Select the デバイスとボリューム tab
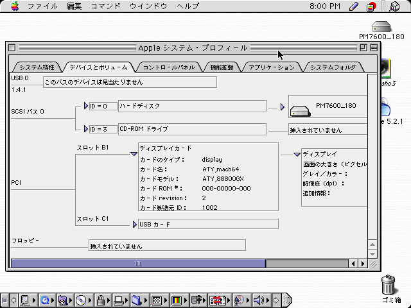 click(x=98, y=67)
